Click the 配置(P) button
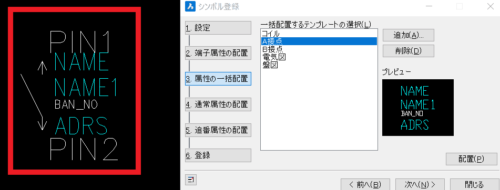Viewport: 500px width, 190px height. [471, 159]
